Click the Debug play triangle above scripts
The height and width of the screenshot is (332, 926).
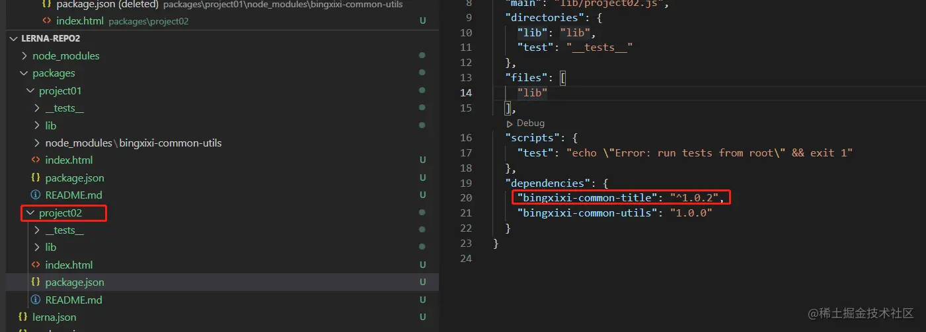pyautogui.click(x=510, y=123)
